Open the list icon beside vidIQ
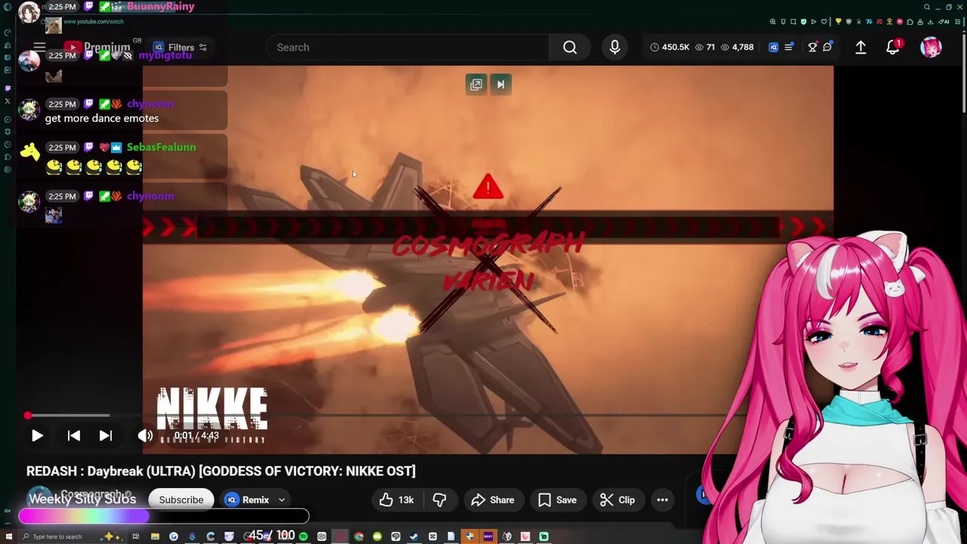 click(x=789, y=48)
